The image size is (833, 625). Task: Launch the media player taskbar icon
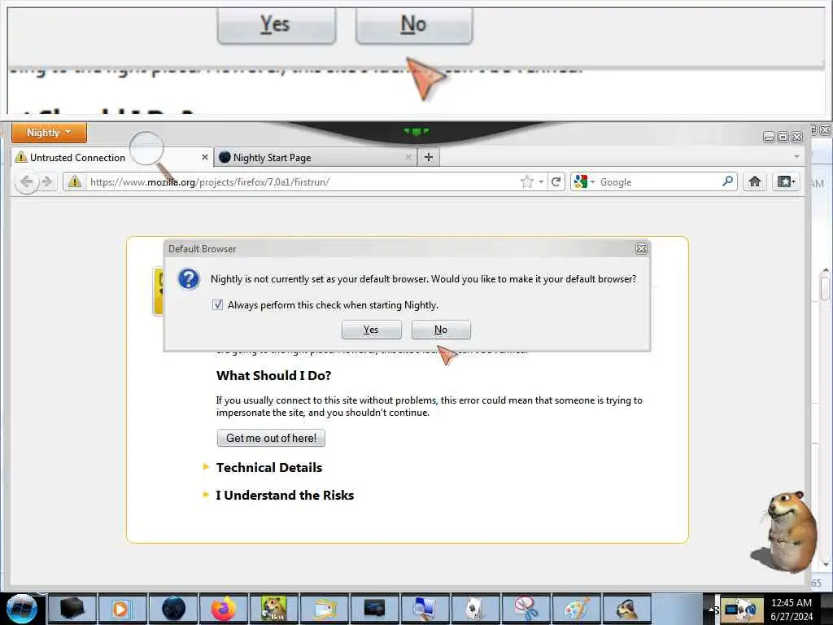pos(121,609)
